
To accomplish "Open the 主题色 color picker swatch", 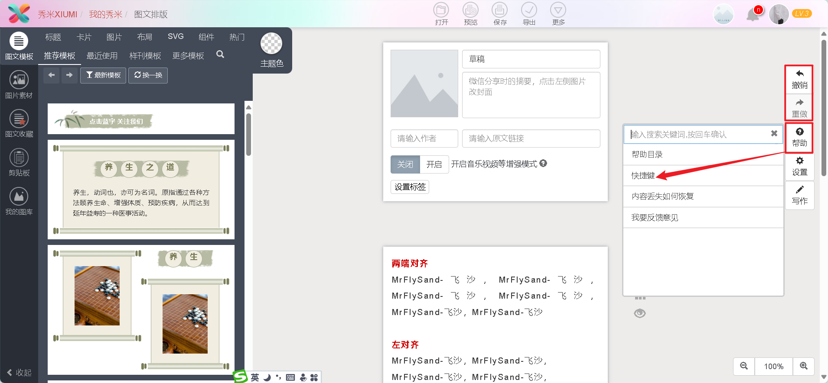I will pyautogui.click(x=271, y=43).
